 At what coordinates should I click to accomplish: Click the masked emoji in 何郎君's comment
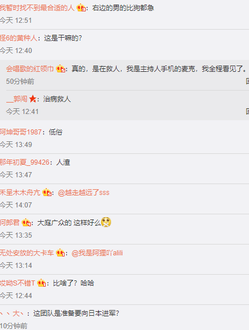106,222
